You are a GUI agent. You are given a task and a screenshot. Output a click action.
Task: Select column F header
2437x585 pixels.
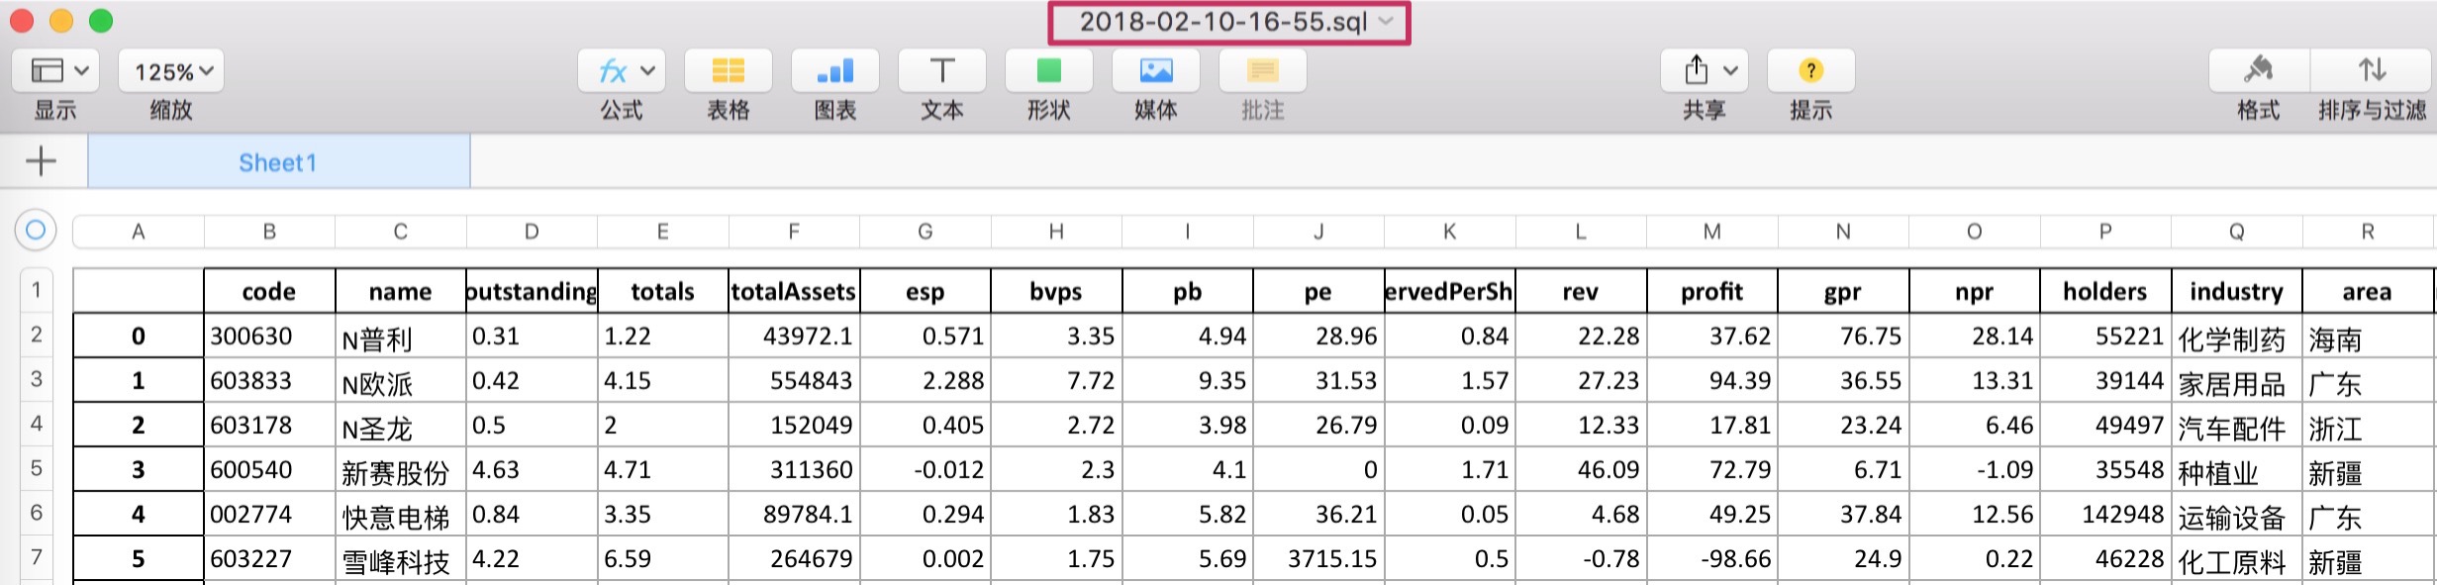point(794,232)
